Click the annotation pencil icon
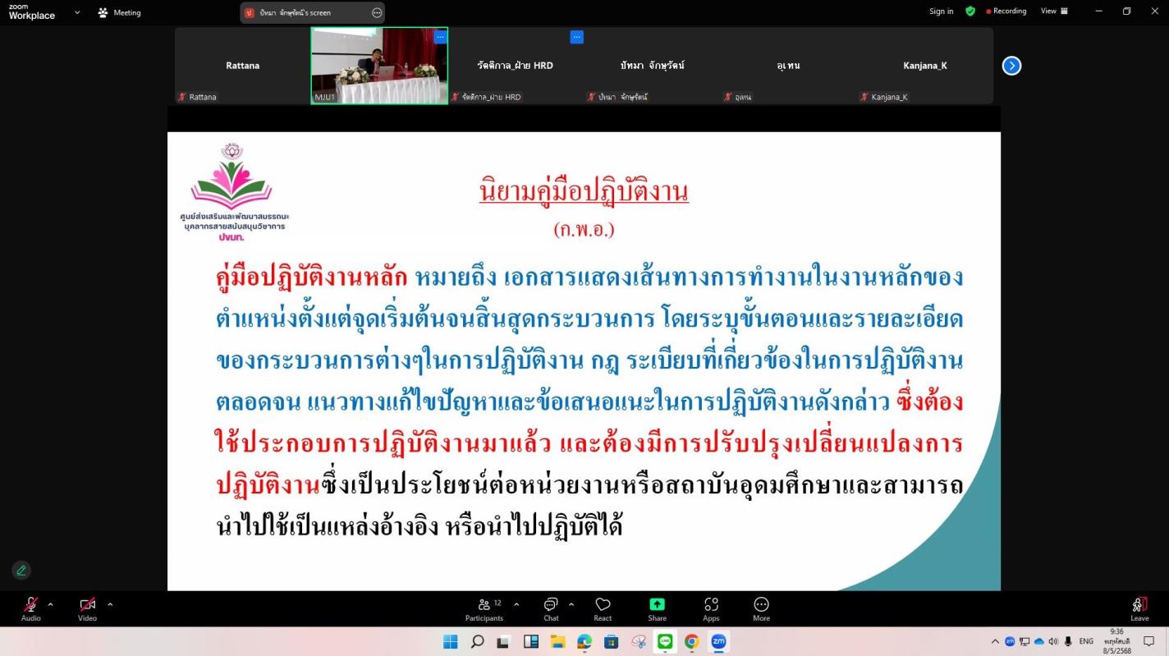The width and height of the screenshot is (1169, 656). pos(21,571)
